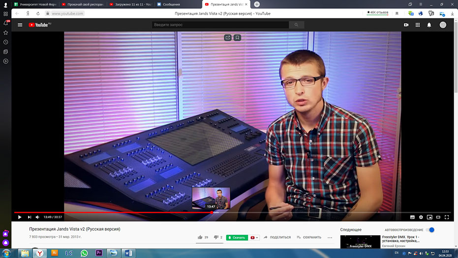Open YouTube apps grid icon
The height and width of the screenshot is (258, 458).
click(418, 25)
